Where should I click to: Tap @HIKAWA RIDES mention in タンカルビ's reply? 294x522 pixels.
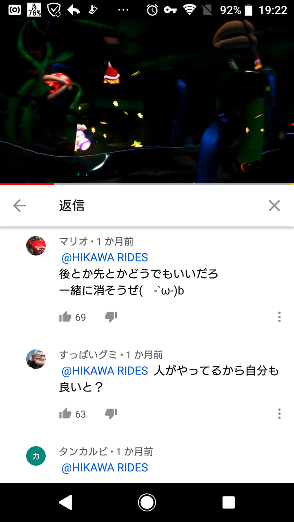(105, 468)
